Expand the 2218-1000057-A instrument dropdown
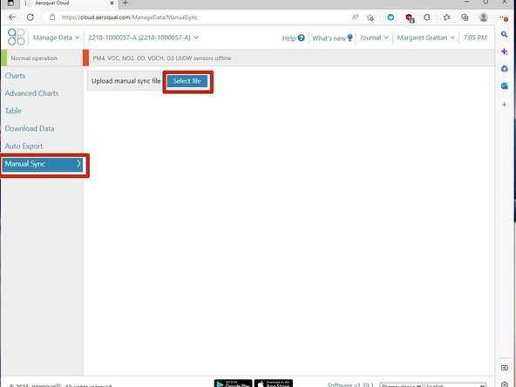The image size is (516, 387). click(143, 37)
